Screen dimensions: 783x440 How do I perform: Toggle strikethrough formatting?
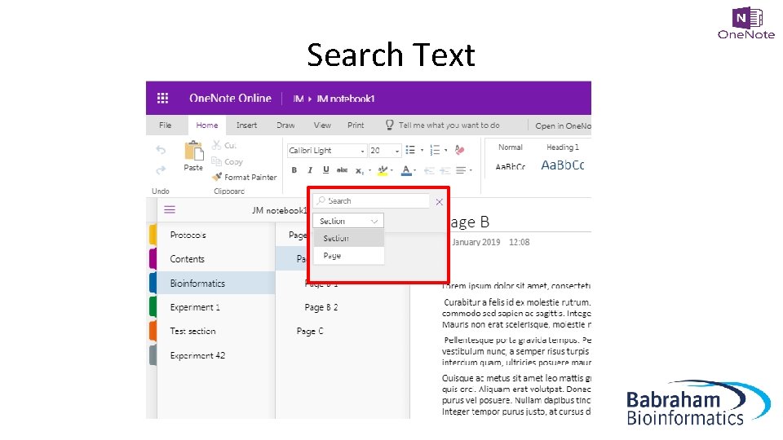342,170
